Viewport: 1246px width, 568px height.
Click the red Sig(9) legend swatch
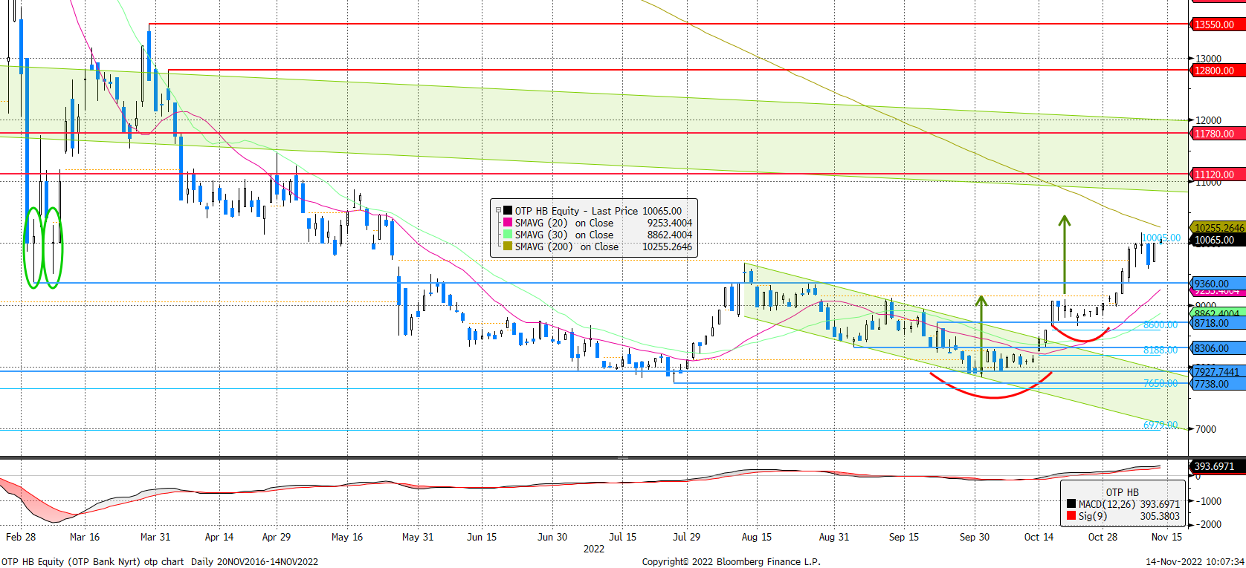[x=1071, y=516]
